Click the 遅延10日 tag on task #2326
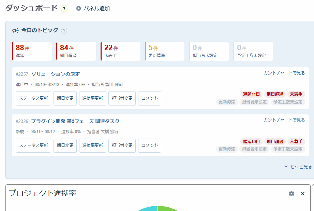This screenshot has height=211, width=314. tap(251, 142)
